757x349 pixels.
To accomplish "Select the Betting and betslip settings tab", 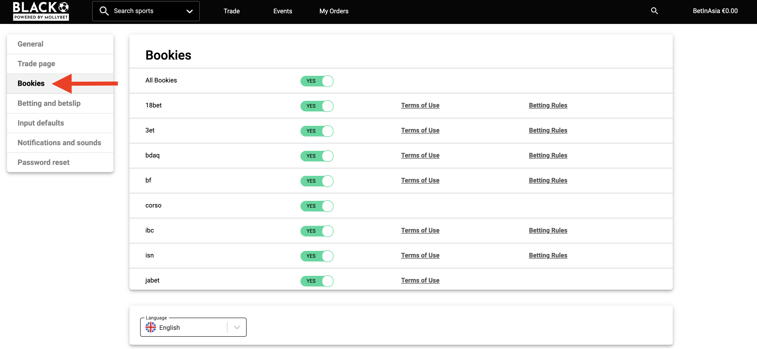I will pyautogui.click(x=49, y=103).
